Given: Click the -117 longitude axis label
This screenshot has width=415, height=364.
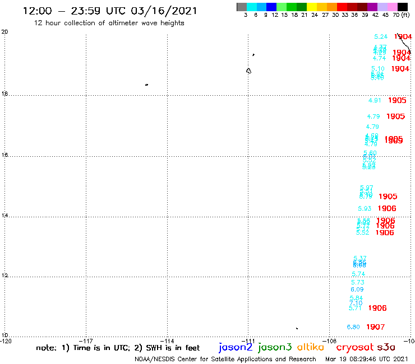Looking at the screenshot, I should coord(86,341).
